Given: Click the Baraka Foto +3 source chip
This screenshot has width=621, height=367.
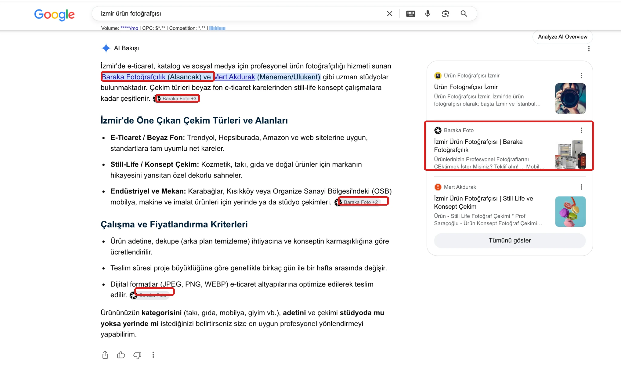Looking at the screenshot, I should coord(176,98).
